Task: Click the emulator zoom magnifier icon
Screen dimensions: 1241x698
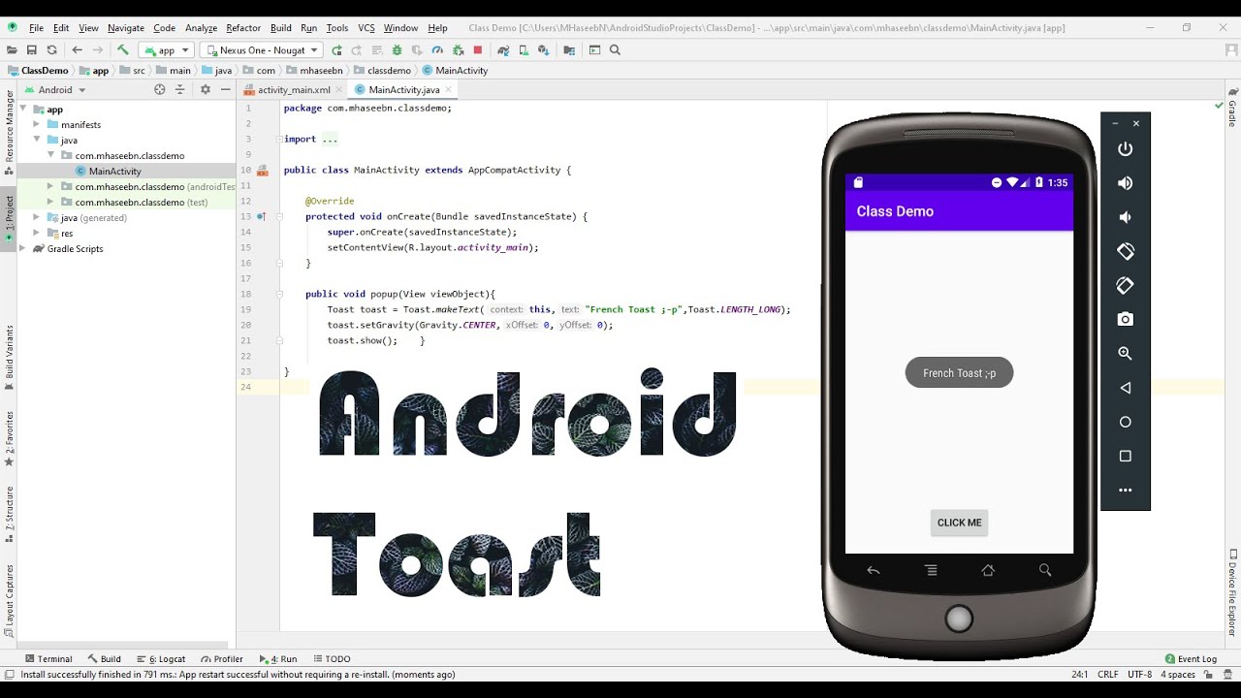Action: (x=1126, y=354)
